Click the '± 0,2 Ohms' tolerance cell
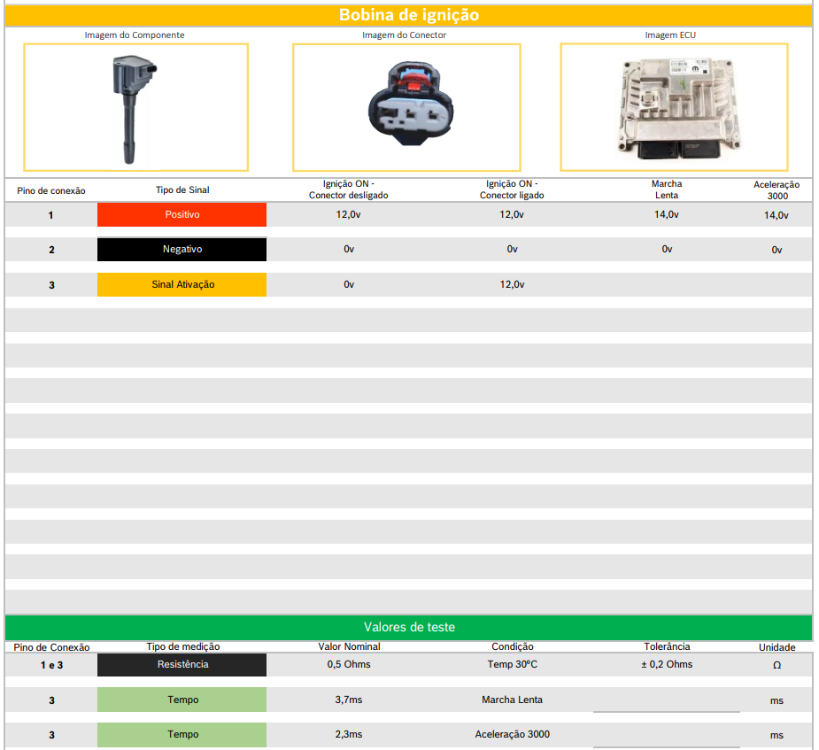The image size is (819, 750). point(667,664)
